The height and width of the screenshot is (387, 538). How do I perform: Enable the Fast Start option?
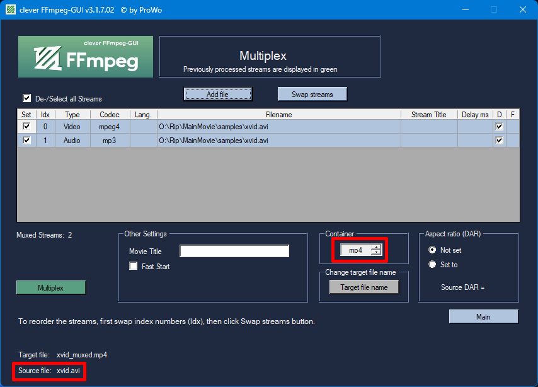pos(133,266)
